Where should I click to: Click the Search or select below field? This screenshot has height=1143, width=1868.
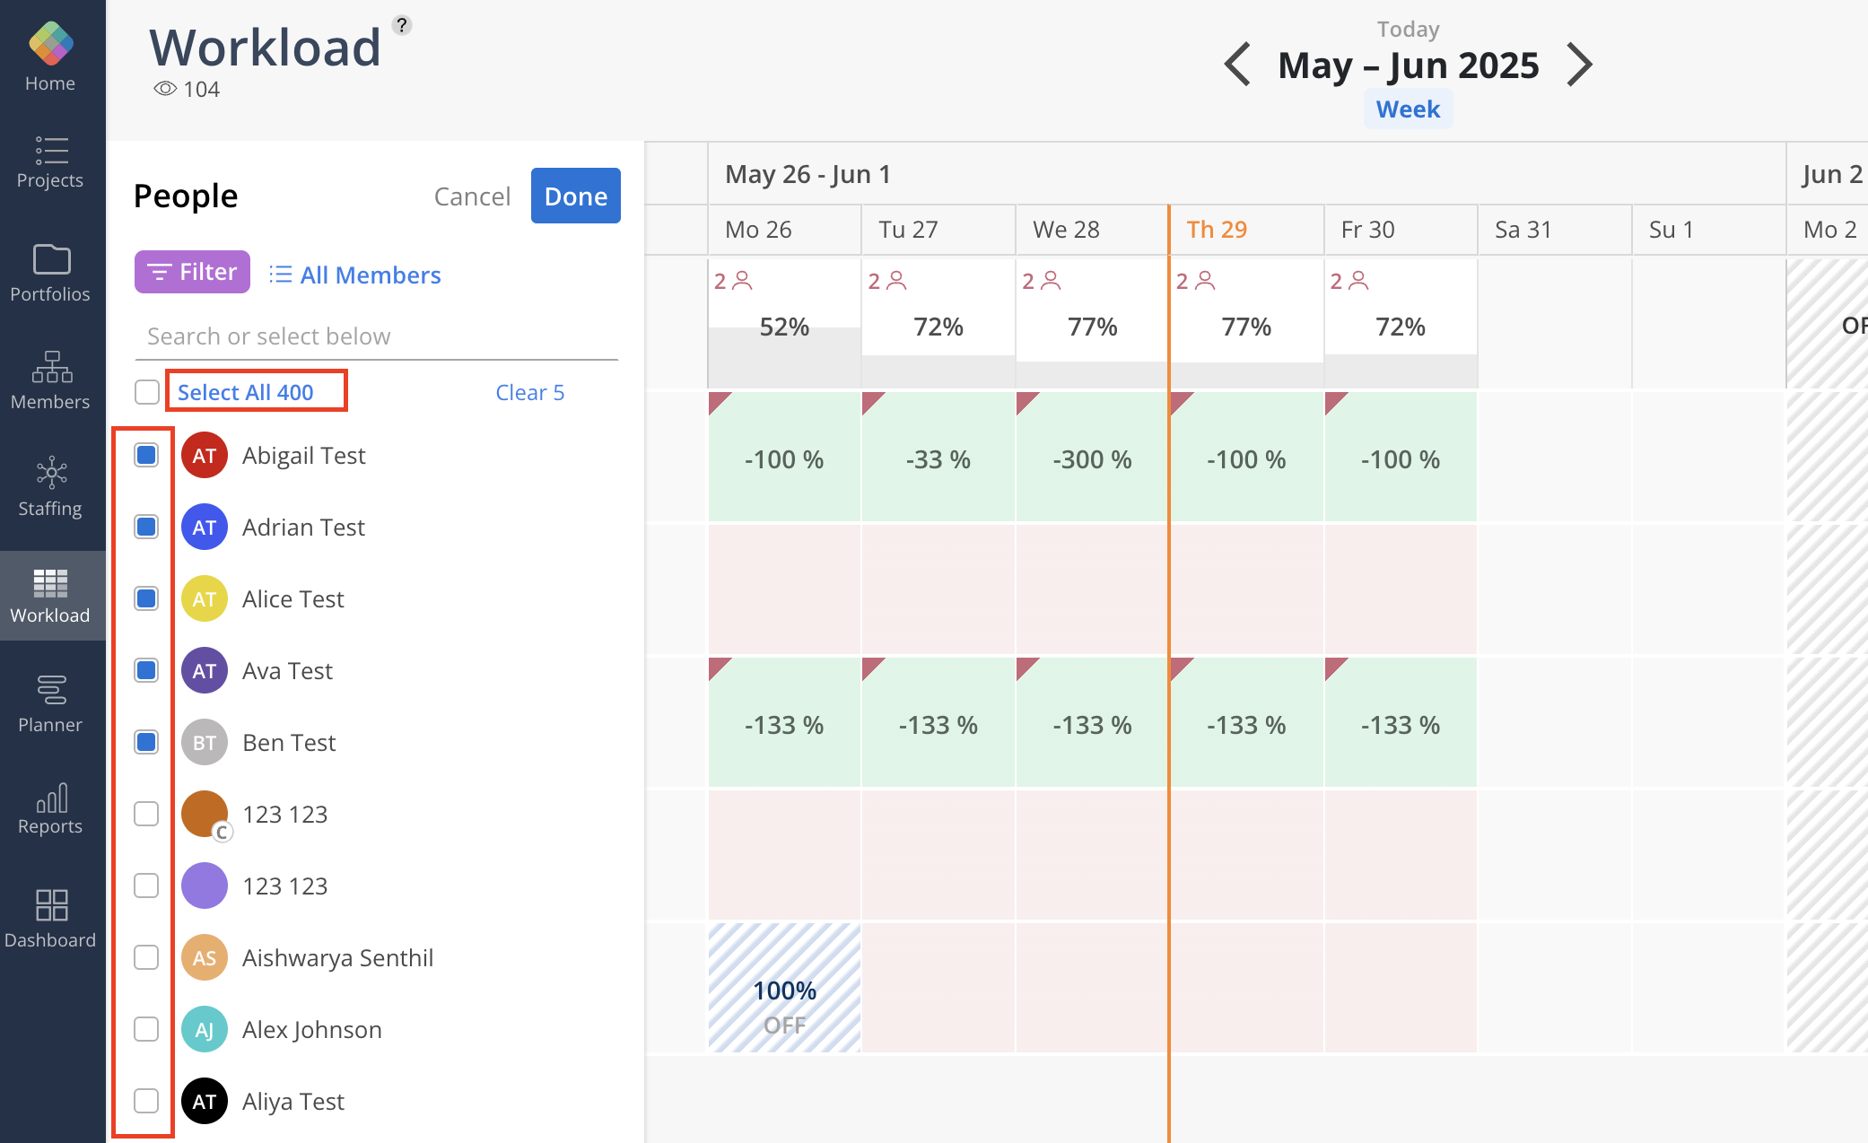pyautogui.click(x=376, y=336)
